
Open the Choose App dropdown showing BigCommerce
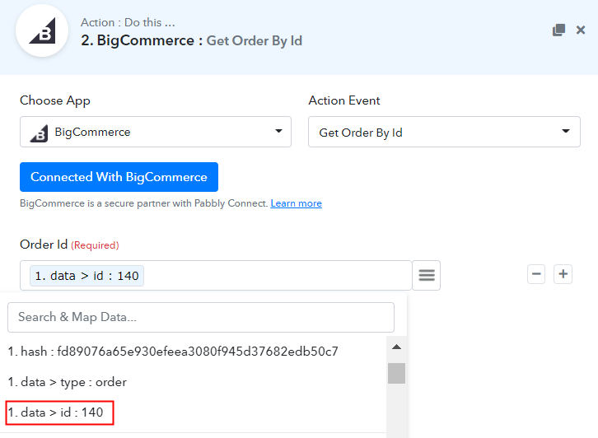[156, 132]
